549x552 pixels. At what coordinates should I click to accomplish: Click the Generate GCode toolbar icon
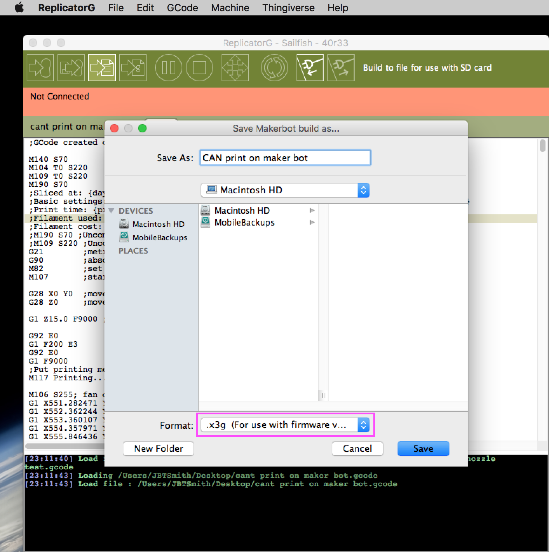(x=133, y=68)
